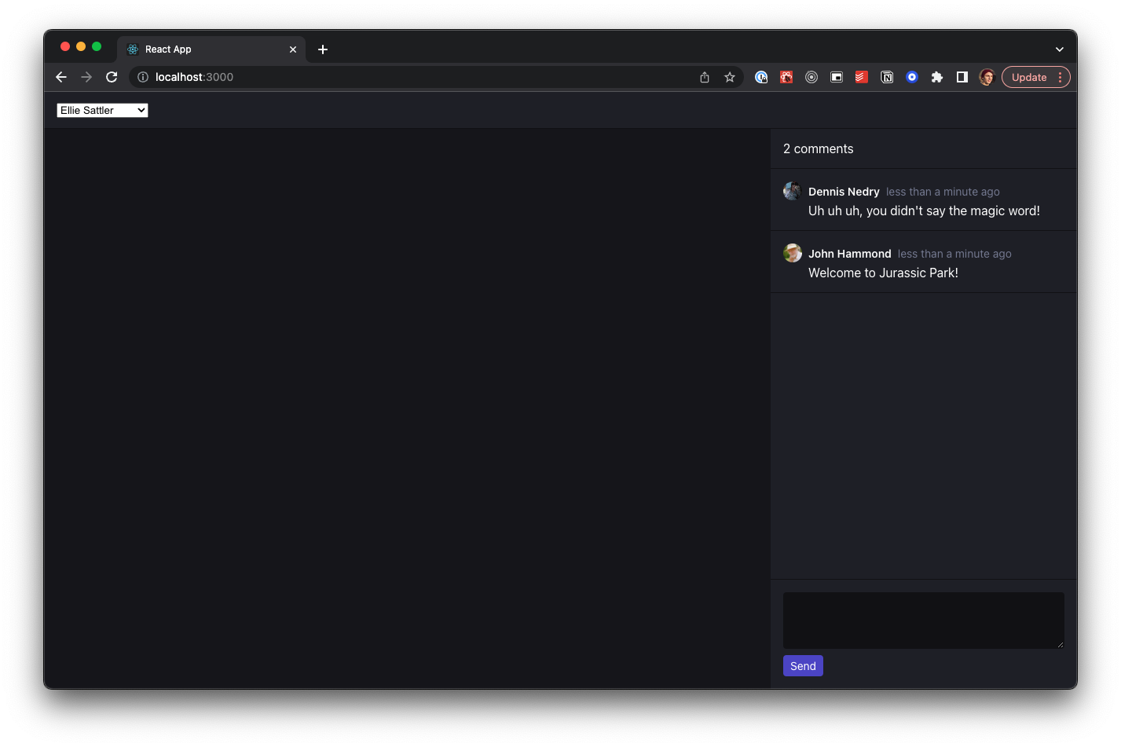Viewport: 1121px width, 747px height.
Task: Click inside the comment text box
Action: coord(923,620)
